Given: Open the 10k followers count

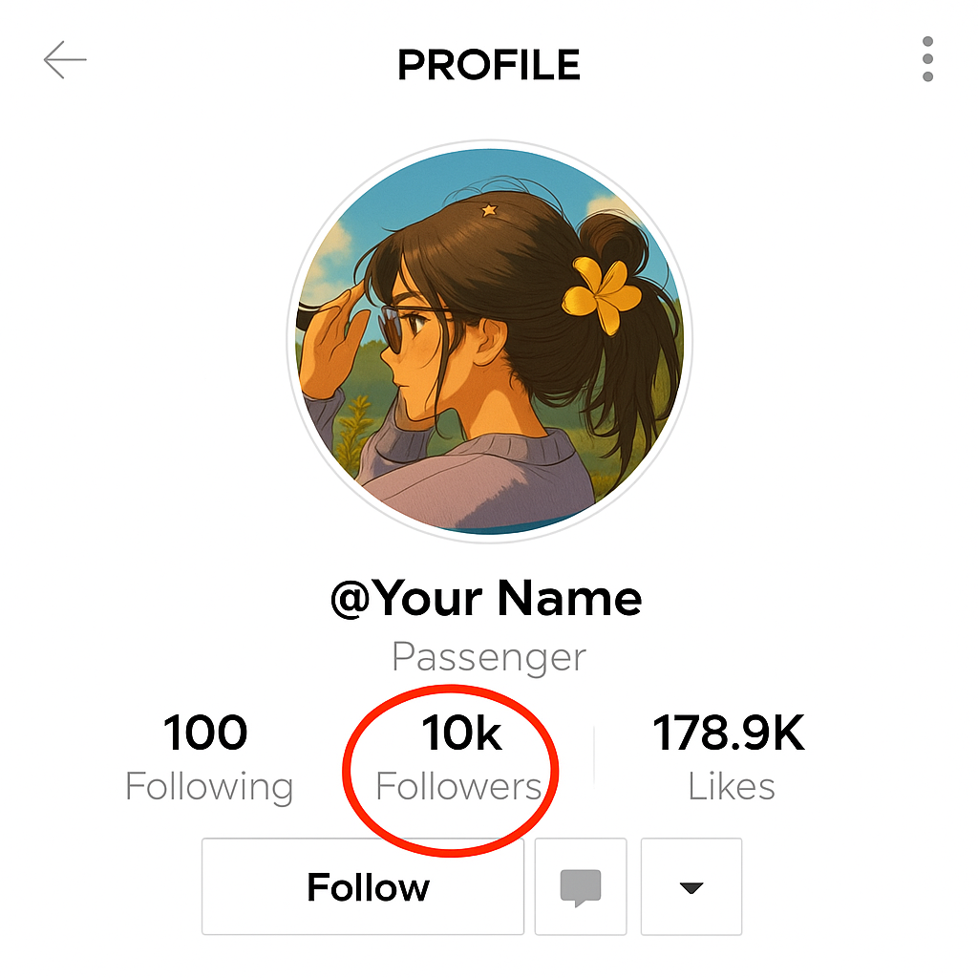Looking at the screenshot, I should click(x=461, y=733).
